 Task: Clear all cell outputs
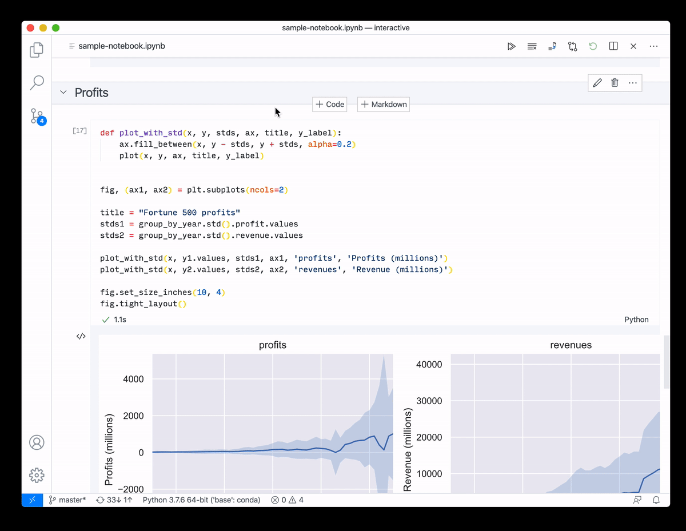[x=532, y=46]
